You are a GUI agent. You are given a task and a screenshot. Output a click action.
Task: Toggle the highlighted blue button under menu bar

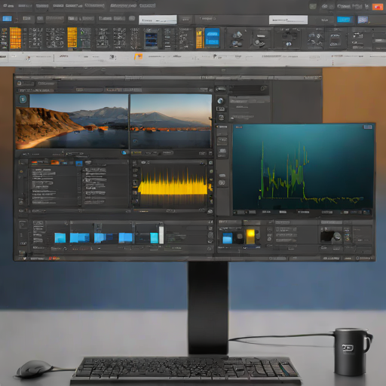7,19
